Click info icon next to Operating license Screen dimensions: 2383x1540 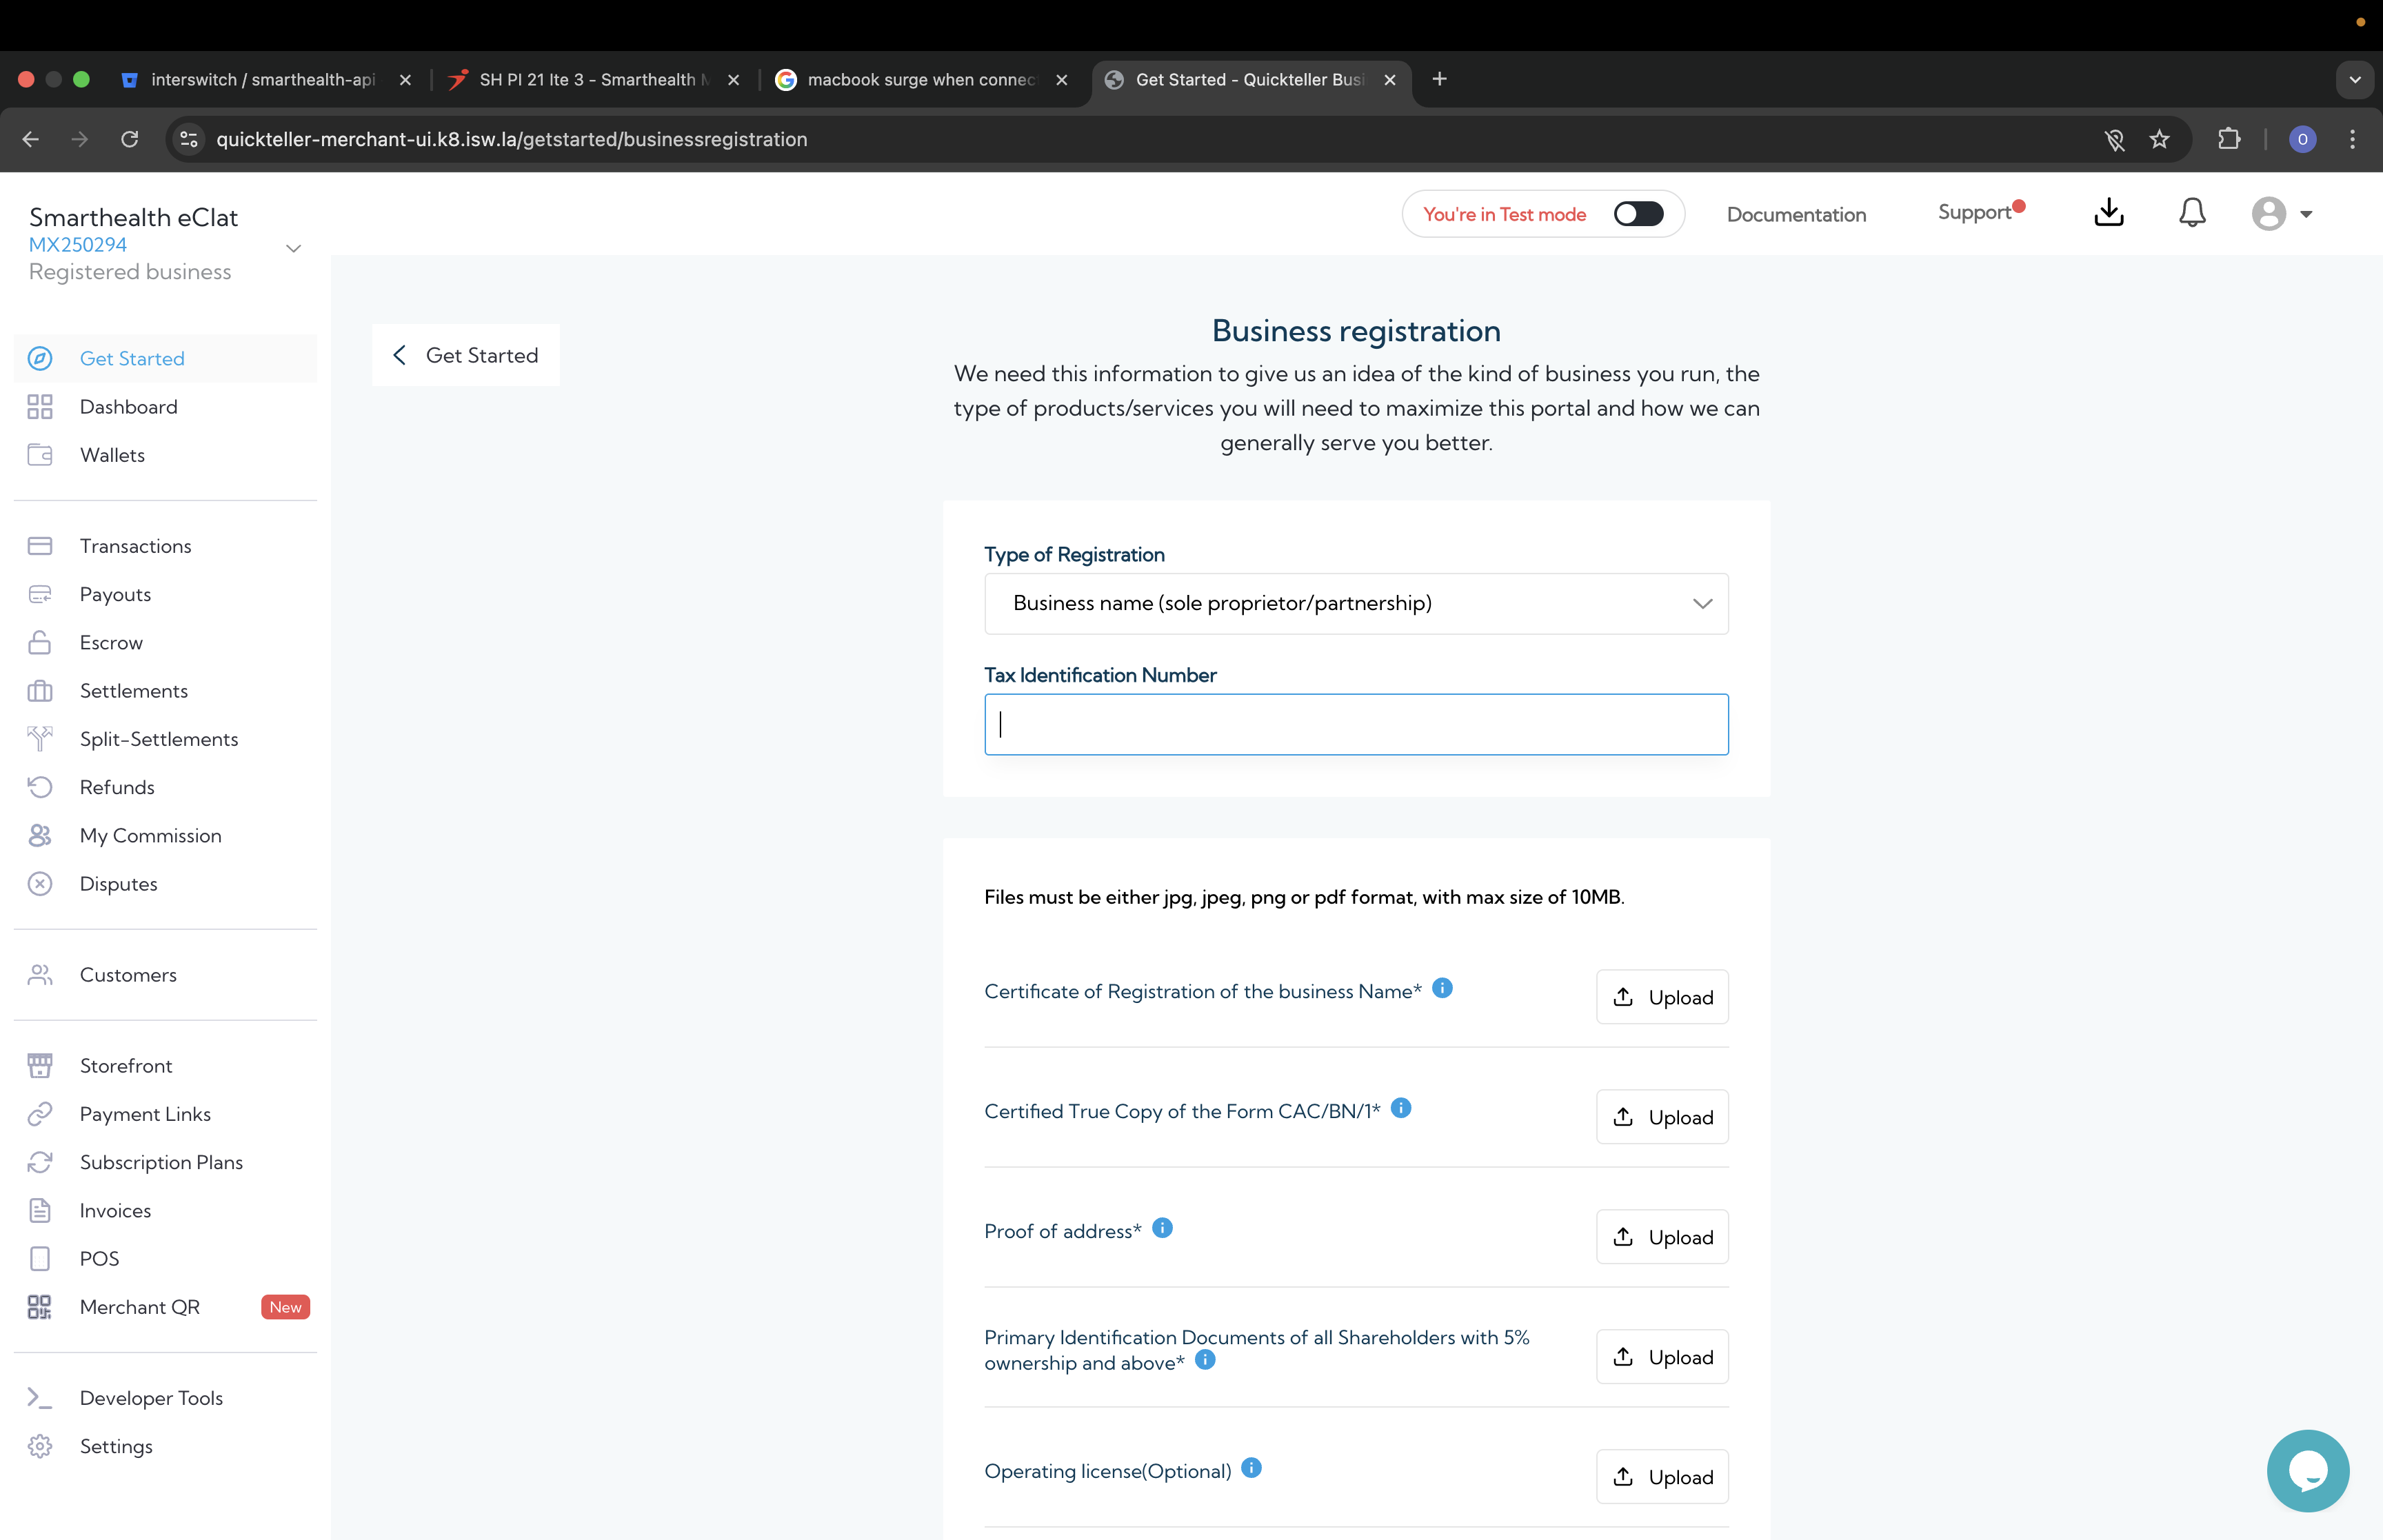point(1251,1468)
